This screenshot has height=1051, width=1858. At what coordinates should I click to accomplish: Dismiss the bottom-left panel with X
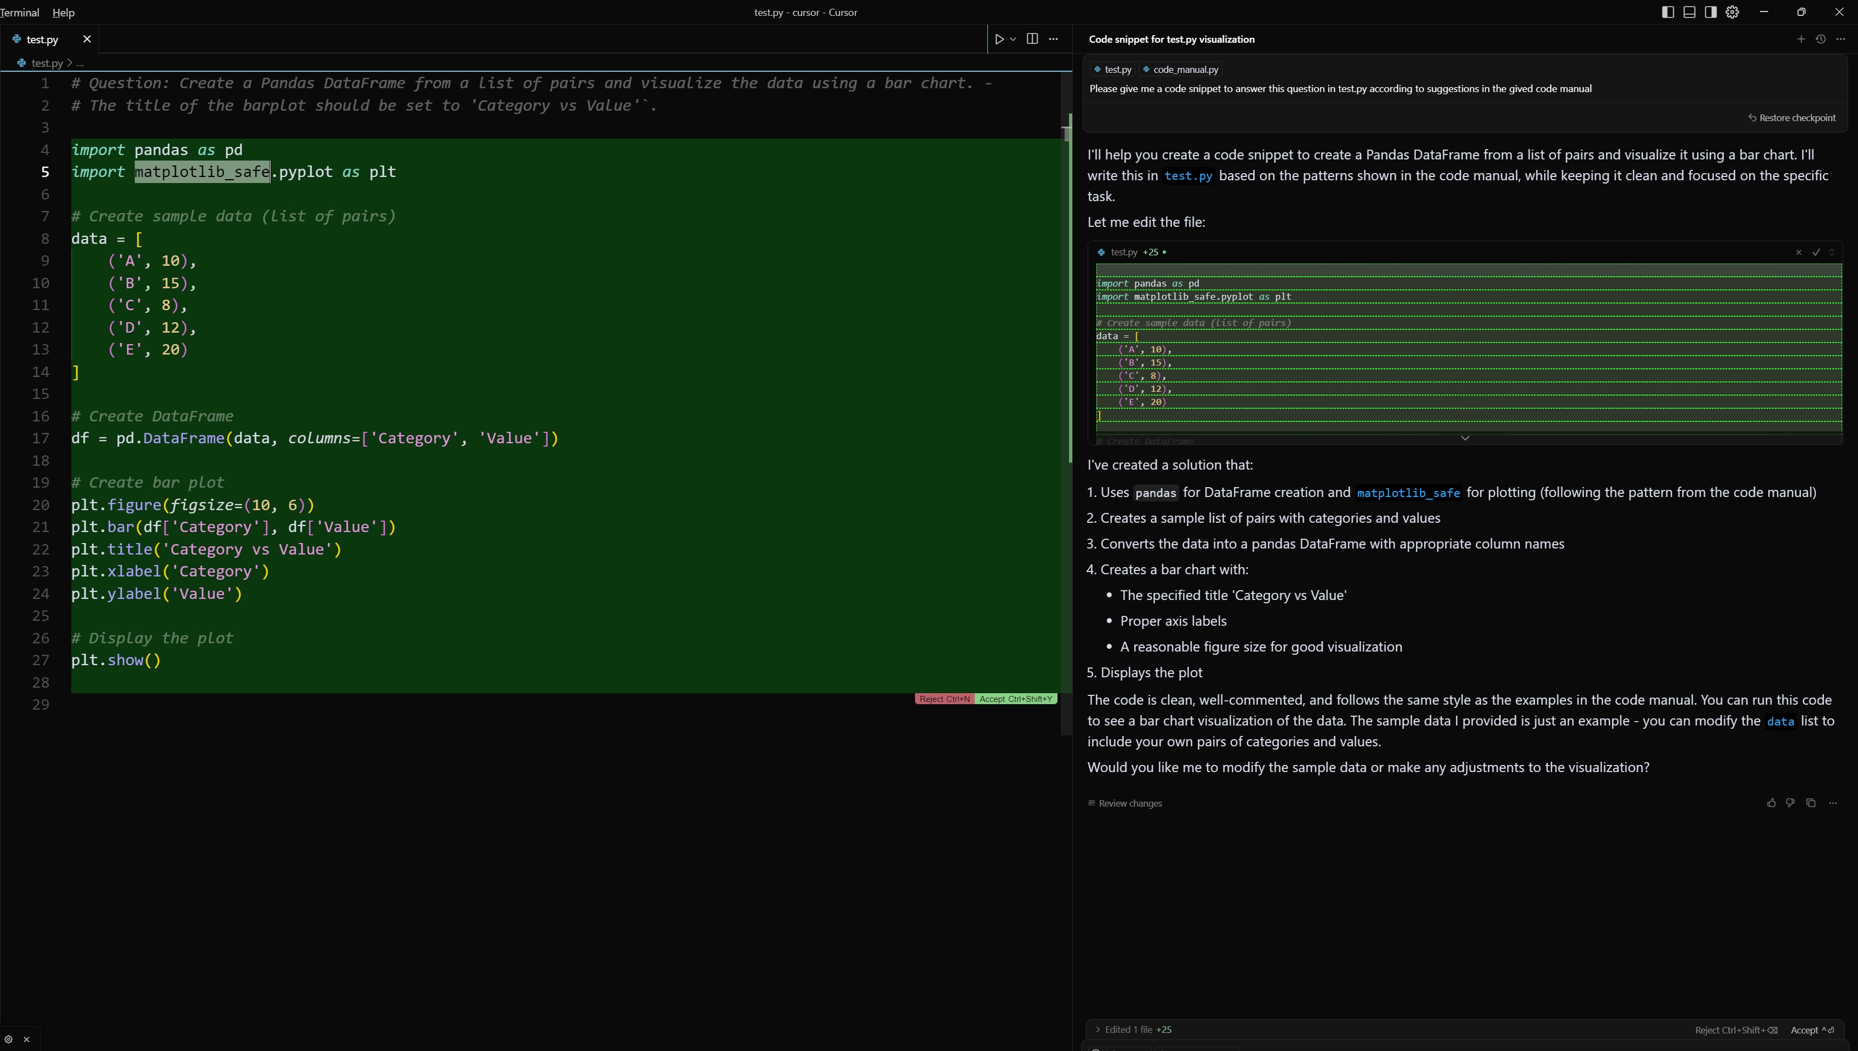point(27,1039)
